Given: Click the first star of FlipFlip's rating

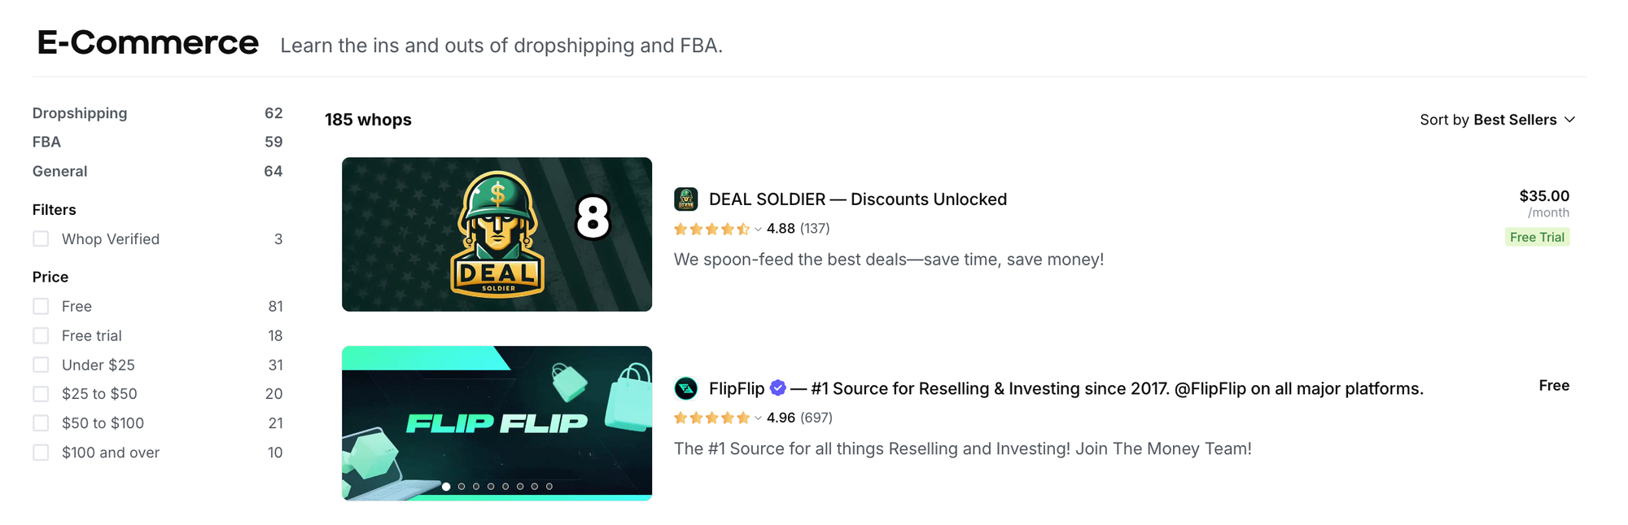Looking at the screenshot, I should tap(682, 418).
